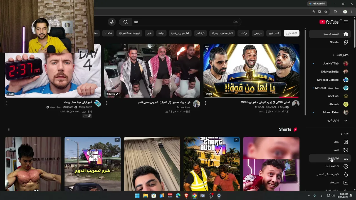
Task: Go to الصفحة الرئيسية in the sidebar
Action: click(x=330, y=34)
